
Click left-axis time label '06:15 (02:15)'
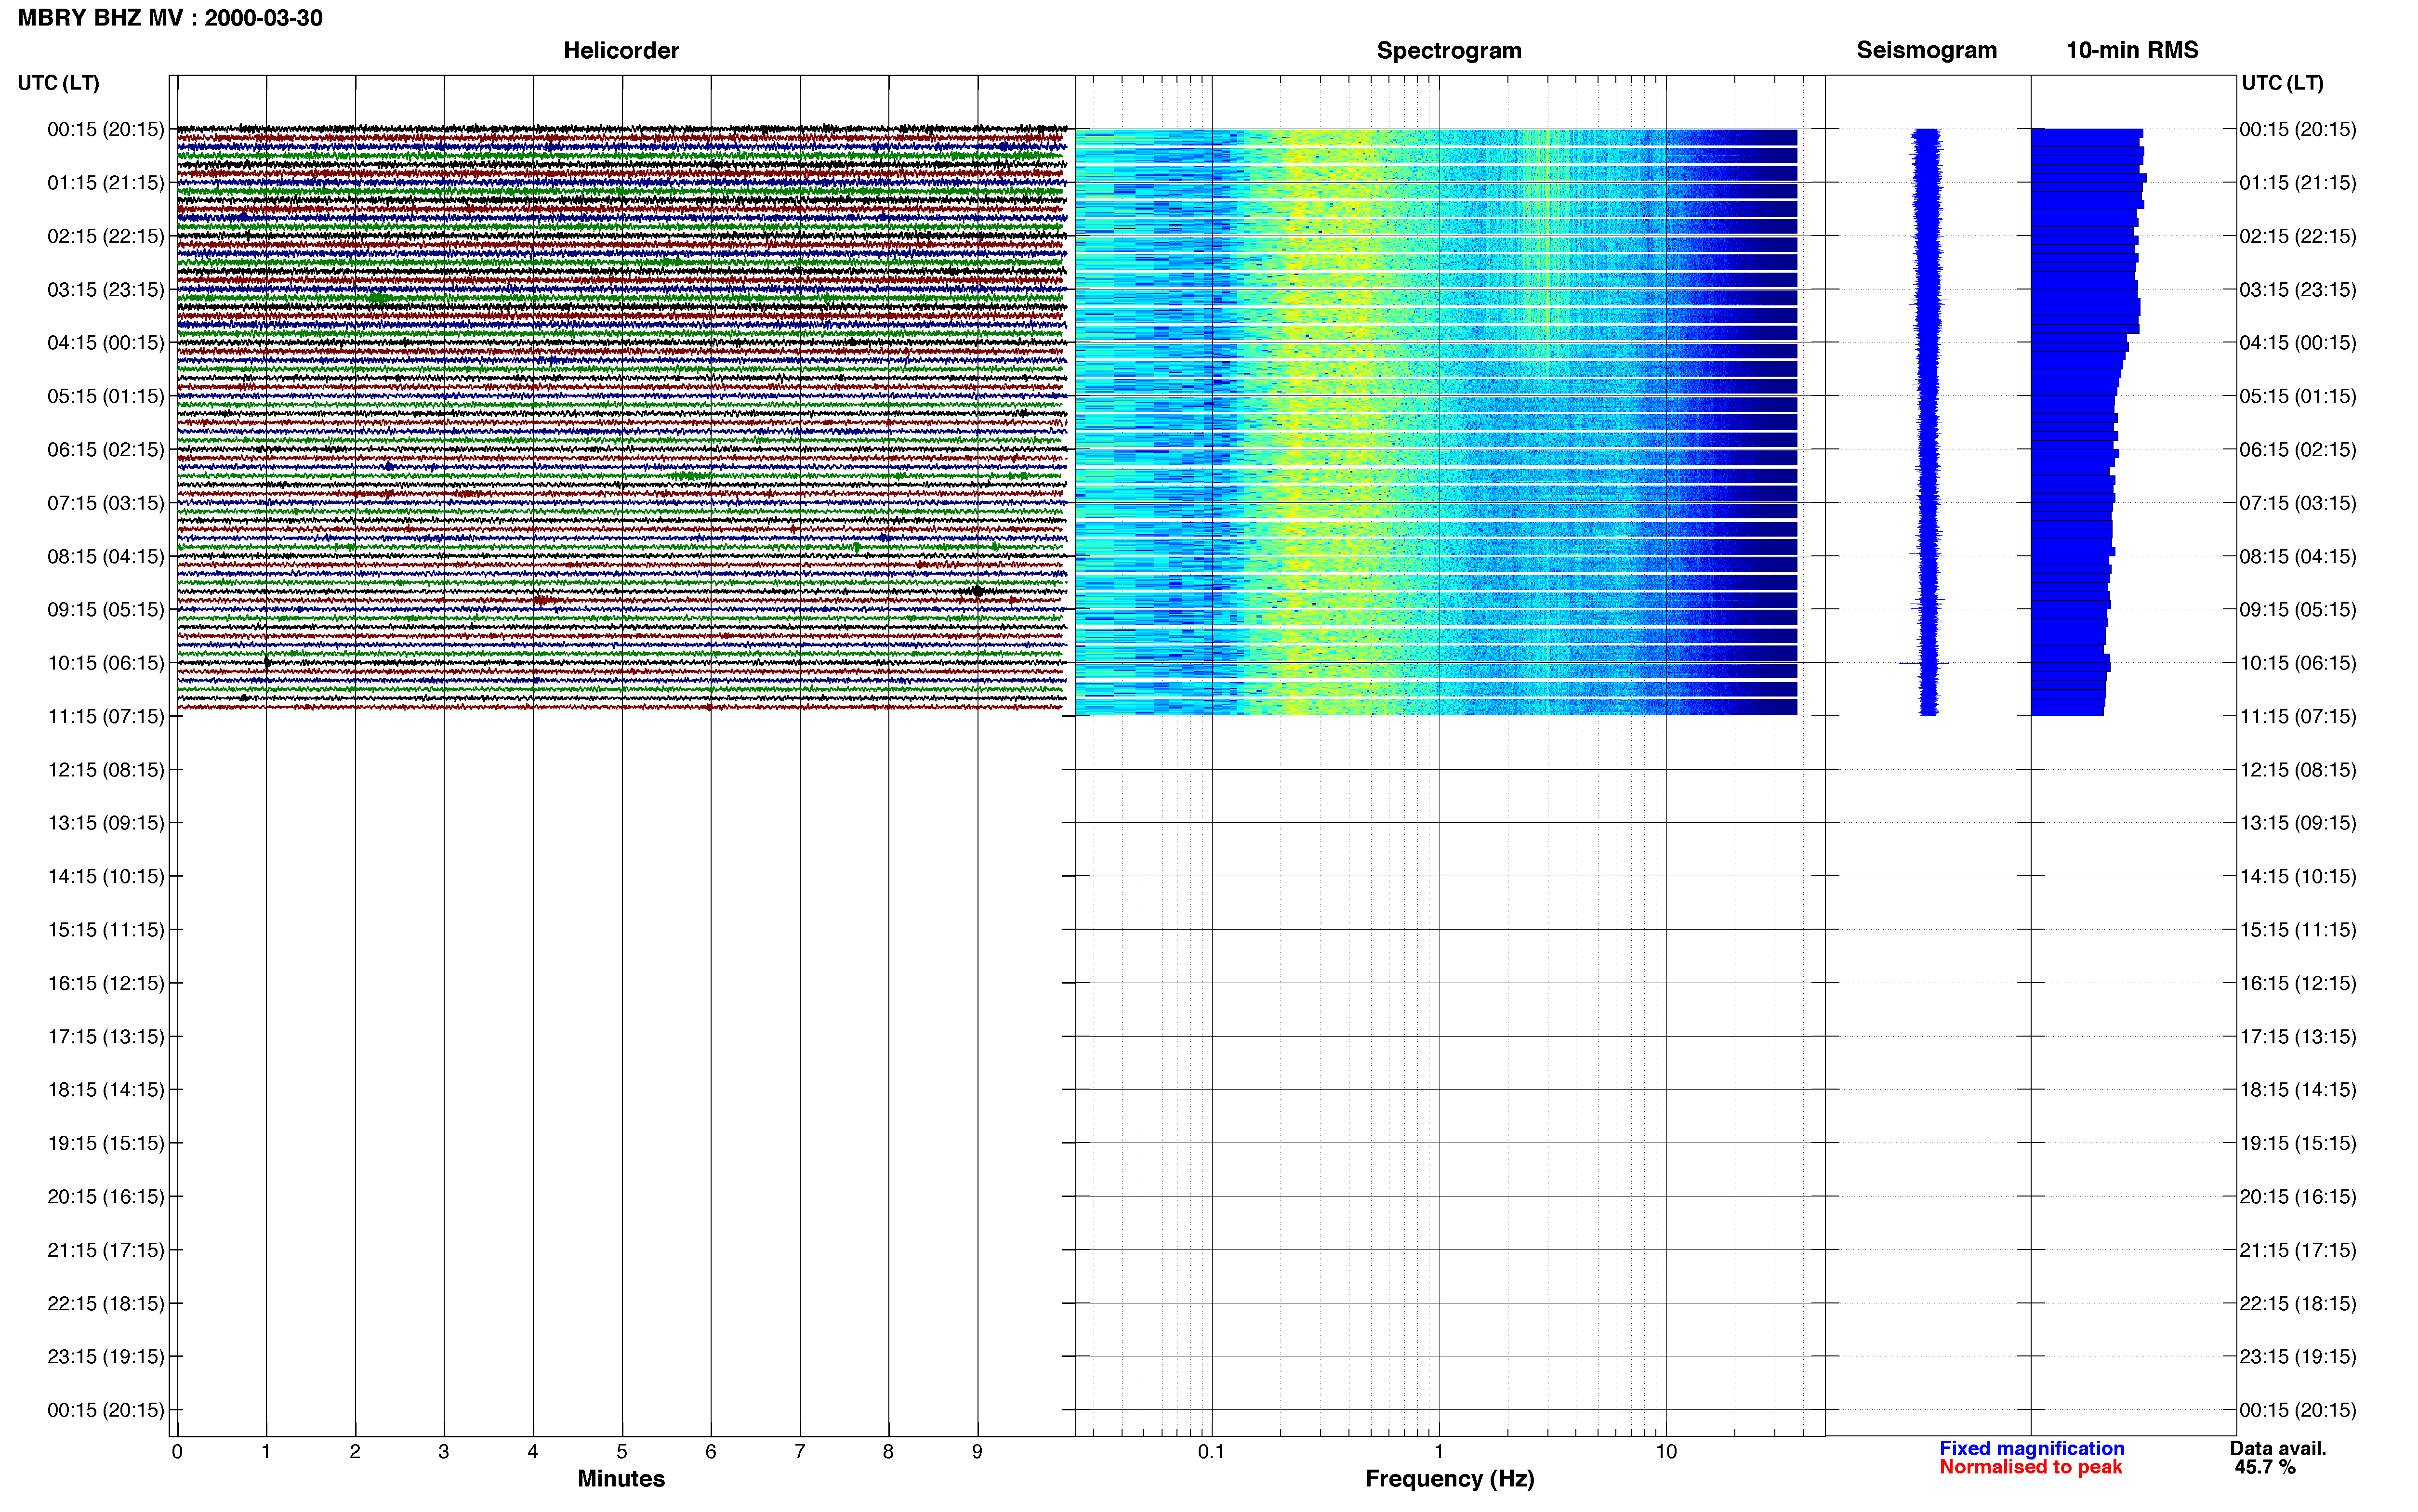[x=106, y=449]
